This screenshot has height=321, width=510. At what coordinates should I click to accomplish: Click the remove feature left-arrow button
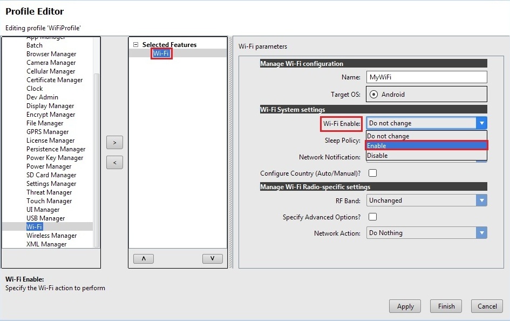pyautogui.click(x=114, y=163)
